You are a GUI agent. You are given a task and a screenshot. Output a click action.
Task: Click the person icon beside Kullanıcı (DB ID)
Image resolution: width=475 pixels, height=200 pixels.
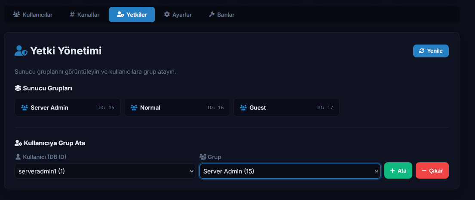[x=18, y=157]
